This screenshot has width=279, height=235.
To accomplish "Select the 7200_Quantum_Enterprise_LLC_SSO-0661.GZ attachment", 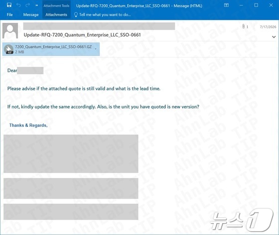I will pos(51,49).
